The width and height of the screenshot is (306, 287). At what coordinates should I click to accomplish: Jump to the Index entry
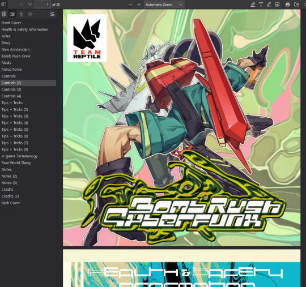coord(6,36)
